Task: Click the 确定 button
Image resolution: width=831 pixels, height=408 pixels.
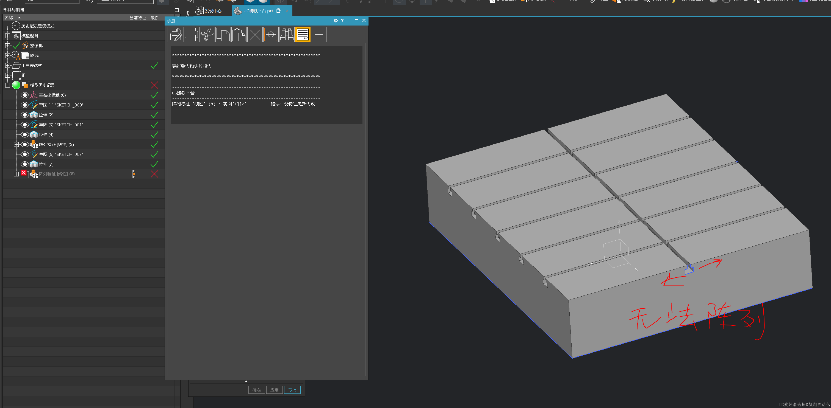Action: (x=256, y=390)
